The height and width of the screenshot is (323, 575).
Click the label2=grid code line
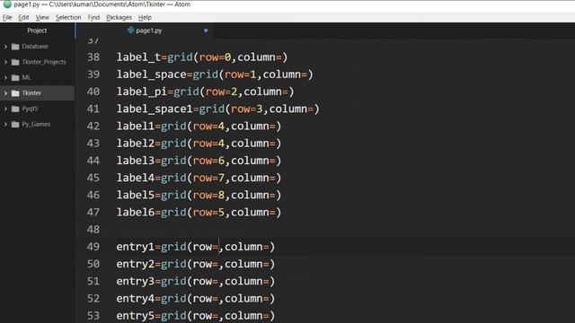click(199, 144)
